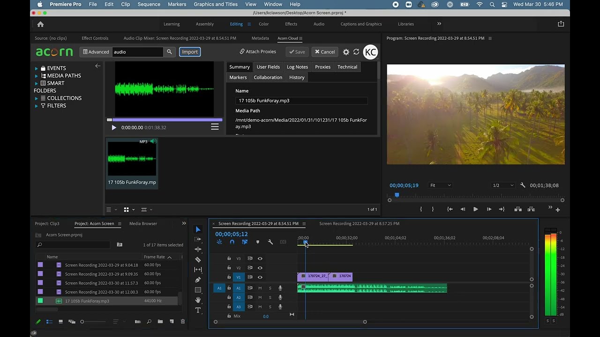The height and width of the screenshot is (337, 600).
Task: Open the Fit zoom level dropdown
Action: click(441, 185)
